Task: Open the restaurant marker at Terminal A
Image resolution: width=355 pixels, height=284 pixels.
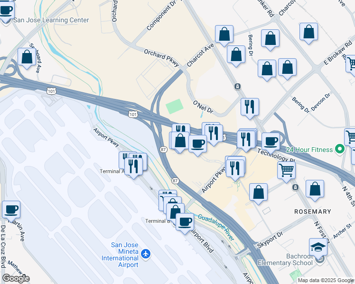Action: coord(133,167)
